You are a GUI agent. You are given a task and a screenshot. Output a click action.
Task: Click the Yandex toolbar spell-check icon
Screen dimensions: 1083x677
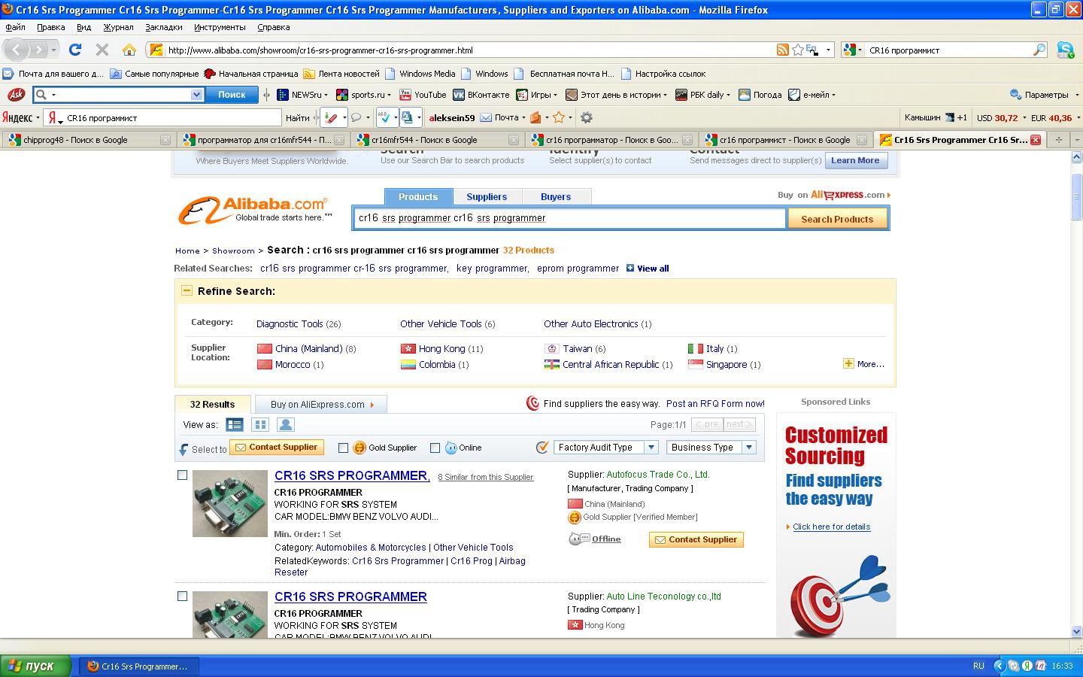point(384,117)
